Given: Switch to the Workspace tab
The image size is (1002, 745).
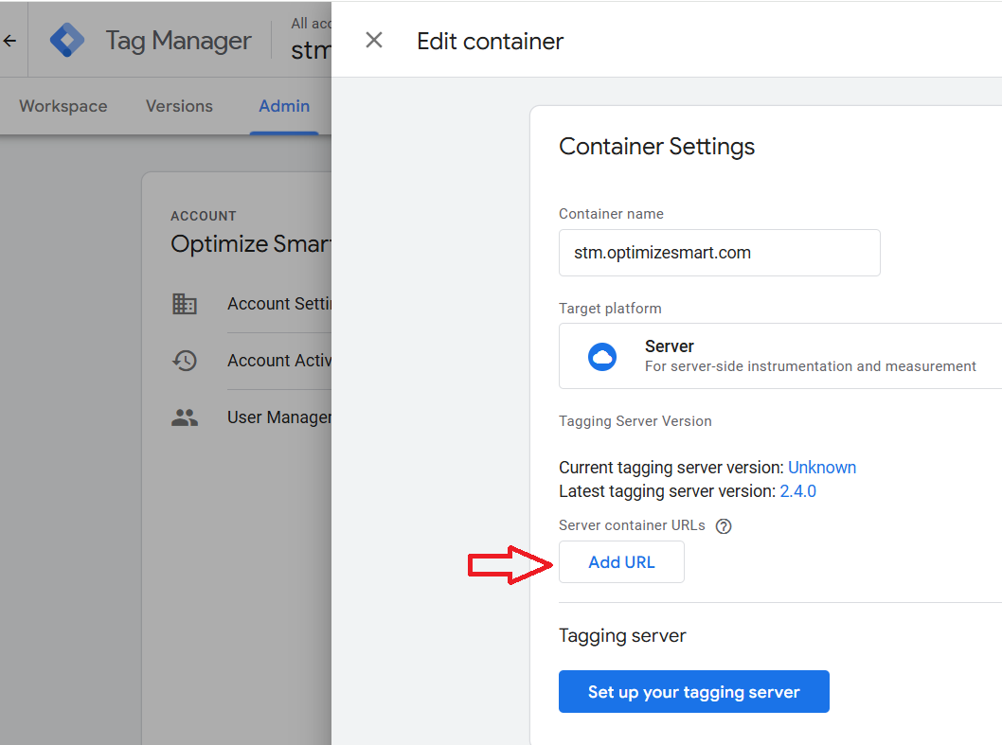Looking at the screenshot, I should (63, 106).
